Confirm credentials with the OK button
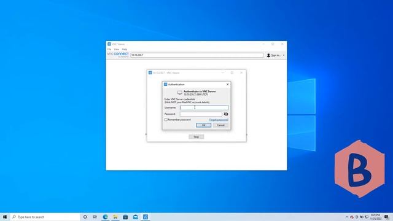Screen dimensions: 393x221 coord(203,125)
